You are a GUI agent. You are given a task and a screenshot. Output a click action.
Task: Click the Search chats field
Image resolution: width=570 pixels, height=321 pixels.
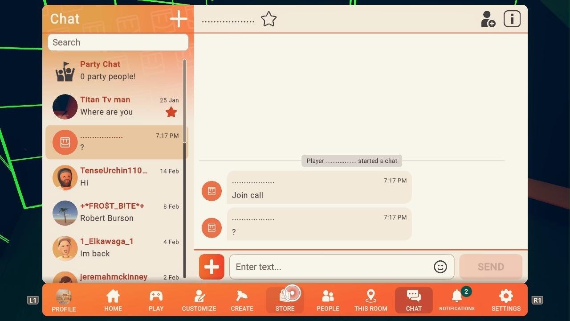118,42
